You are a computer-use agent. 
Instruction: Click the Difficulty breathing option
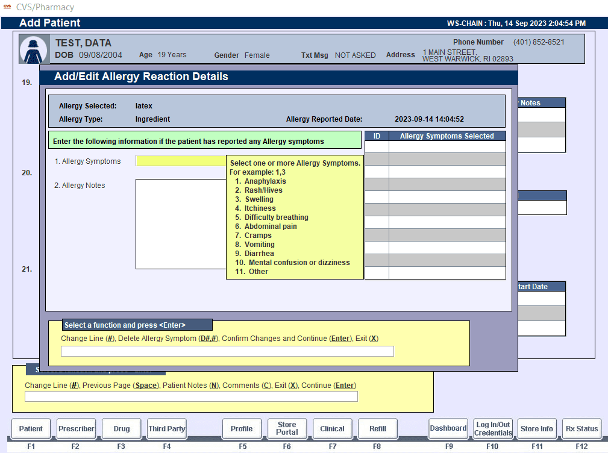pos(272,217)
